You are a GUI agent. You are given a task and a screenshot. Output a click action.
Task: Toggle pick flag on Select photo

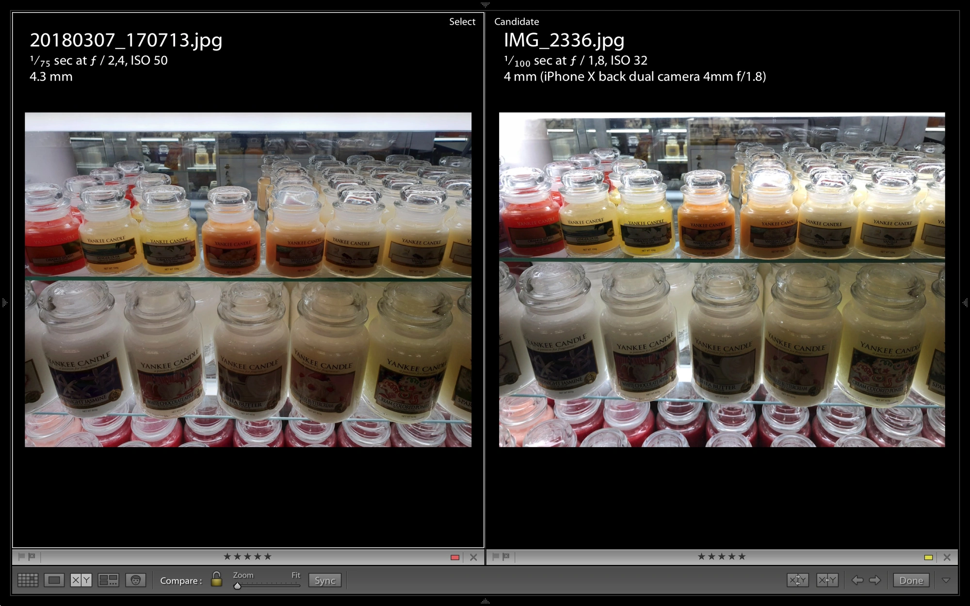[21, 557]
